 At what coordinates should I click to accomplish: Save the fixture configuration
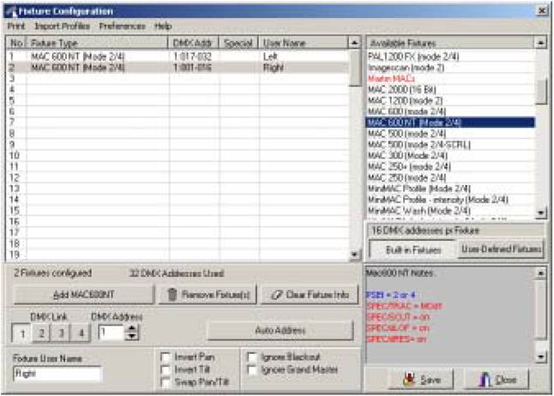(x=421, y=380)
